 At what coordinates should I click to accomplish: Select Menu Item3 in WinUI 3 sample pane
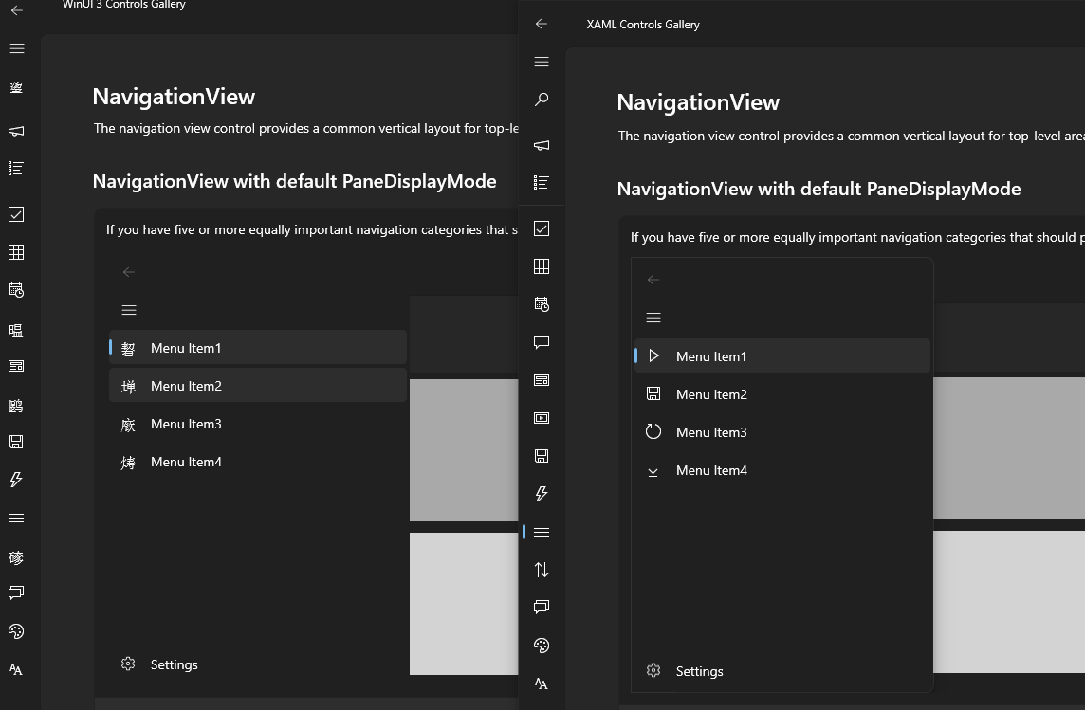pyautogui.click(x=257, y=424)
